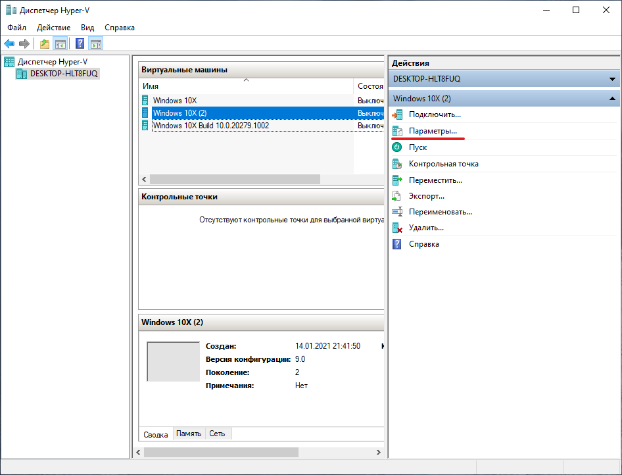This screenshot has height=475, width=622.
Task: Click the blue Help question mark toolbar icon
Action: [80, 43]
